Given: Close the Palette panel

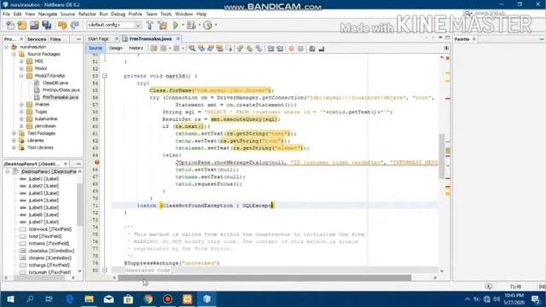Looking at the screenshot, I should tap(474, 39).
